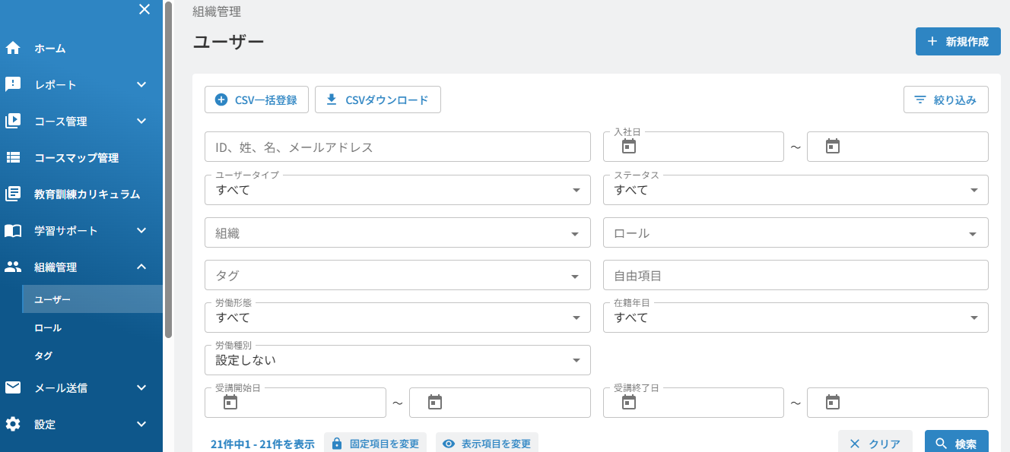Open calendar for 入社日 end date
1010x452 pixels.
[832, 146]
